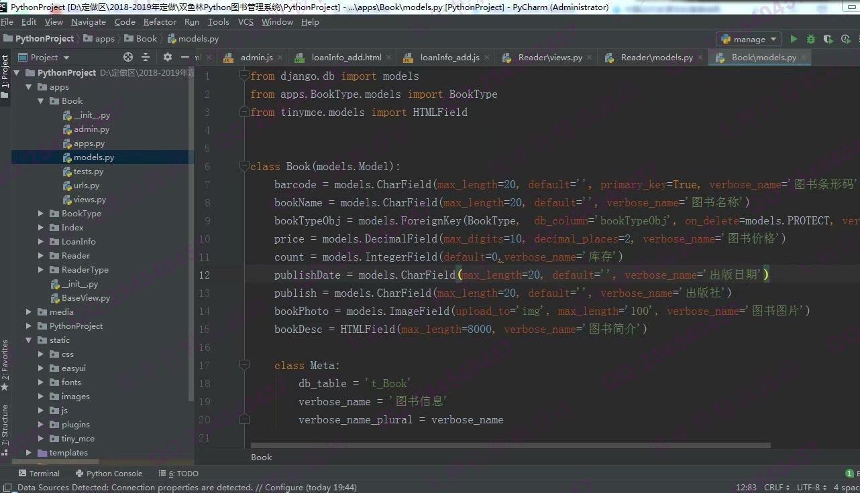This screenshot has height=493, width=860.
Task: Open the 2: Favorites side tab
Action: [x=5, y=365]
